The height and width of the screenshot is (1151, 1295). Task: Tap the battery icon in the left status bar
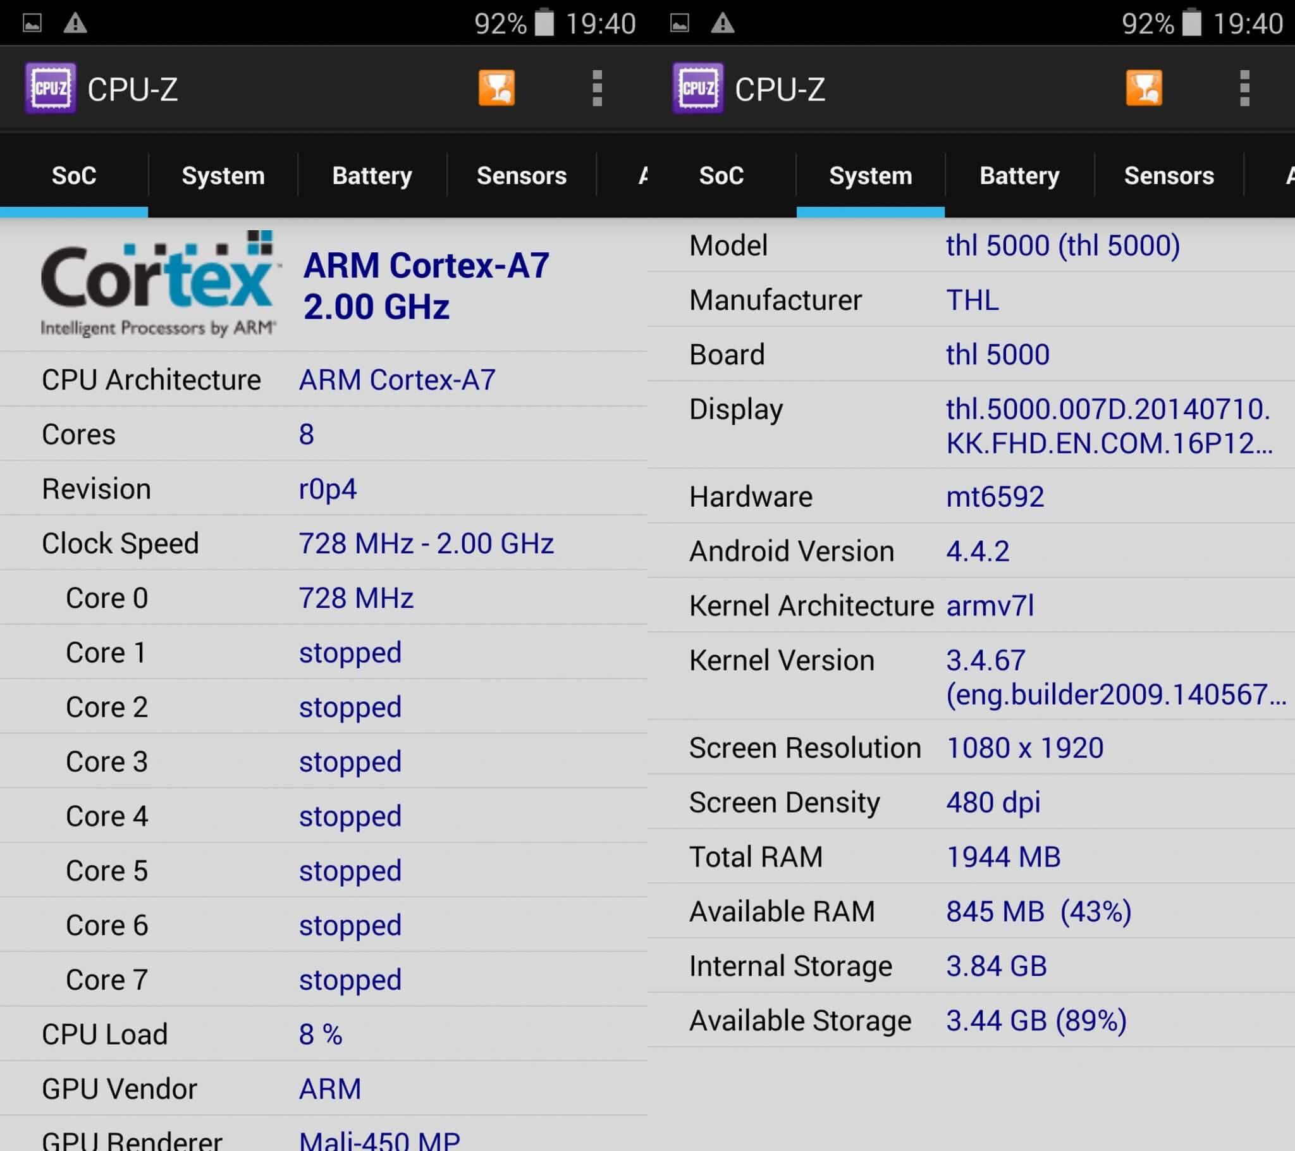pyautogui.click(x=544, y=22)
